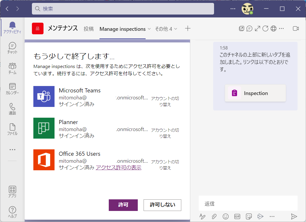Screen dimensions: 306x222
Task: Pop out the tab in new window icon
Action: (x=241, y=28)
